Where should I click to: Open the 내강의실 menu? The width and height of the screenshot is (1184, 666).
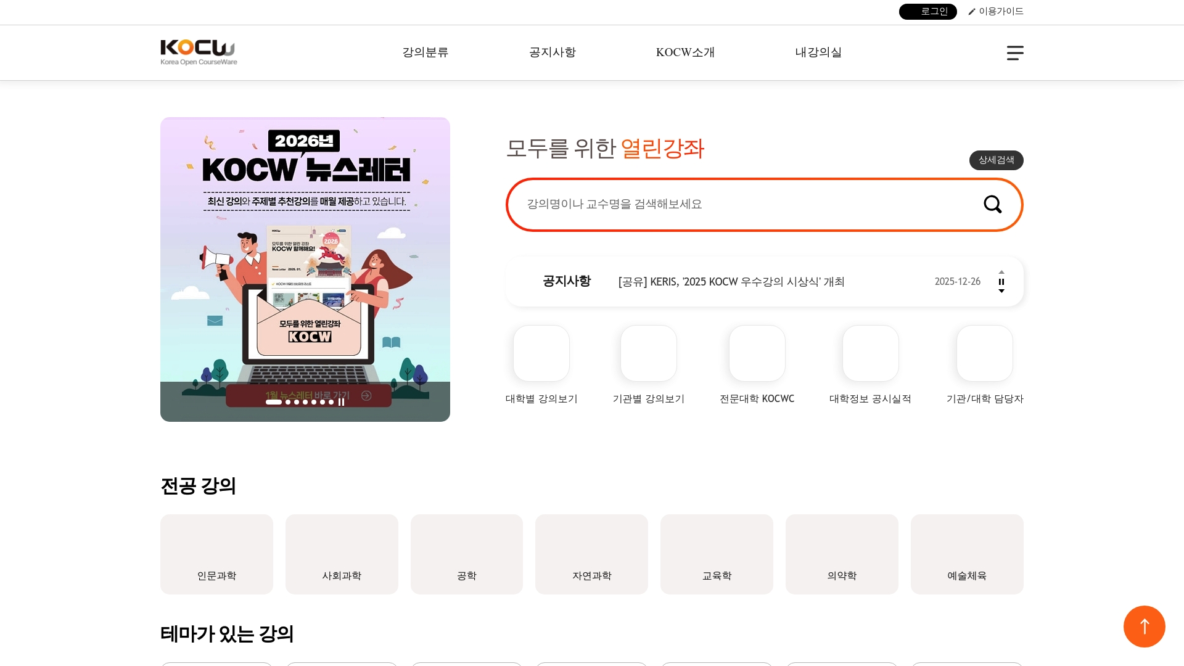click(x=818, y=52)
